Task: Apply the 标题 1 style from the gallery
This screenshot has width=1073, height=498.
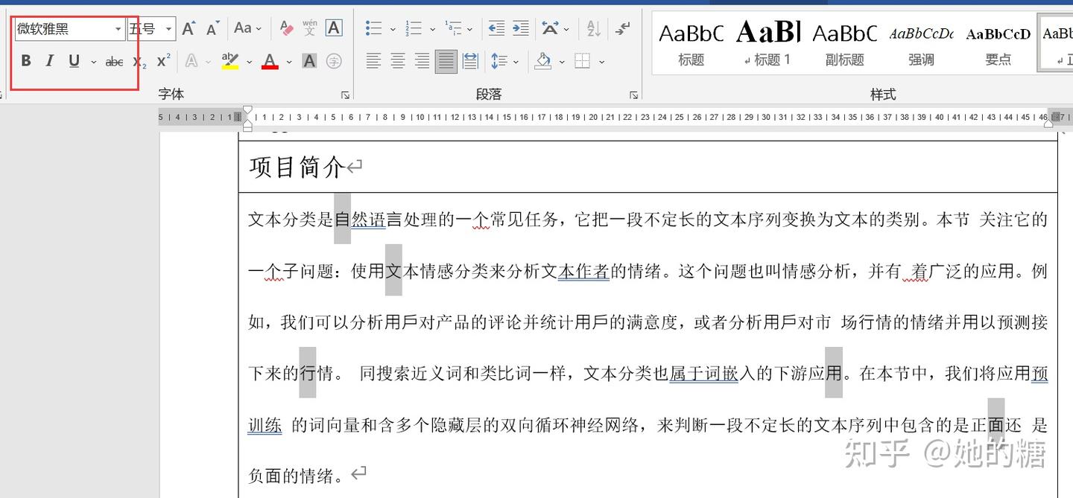Action: [x=767, y=41]
